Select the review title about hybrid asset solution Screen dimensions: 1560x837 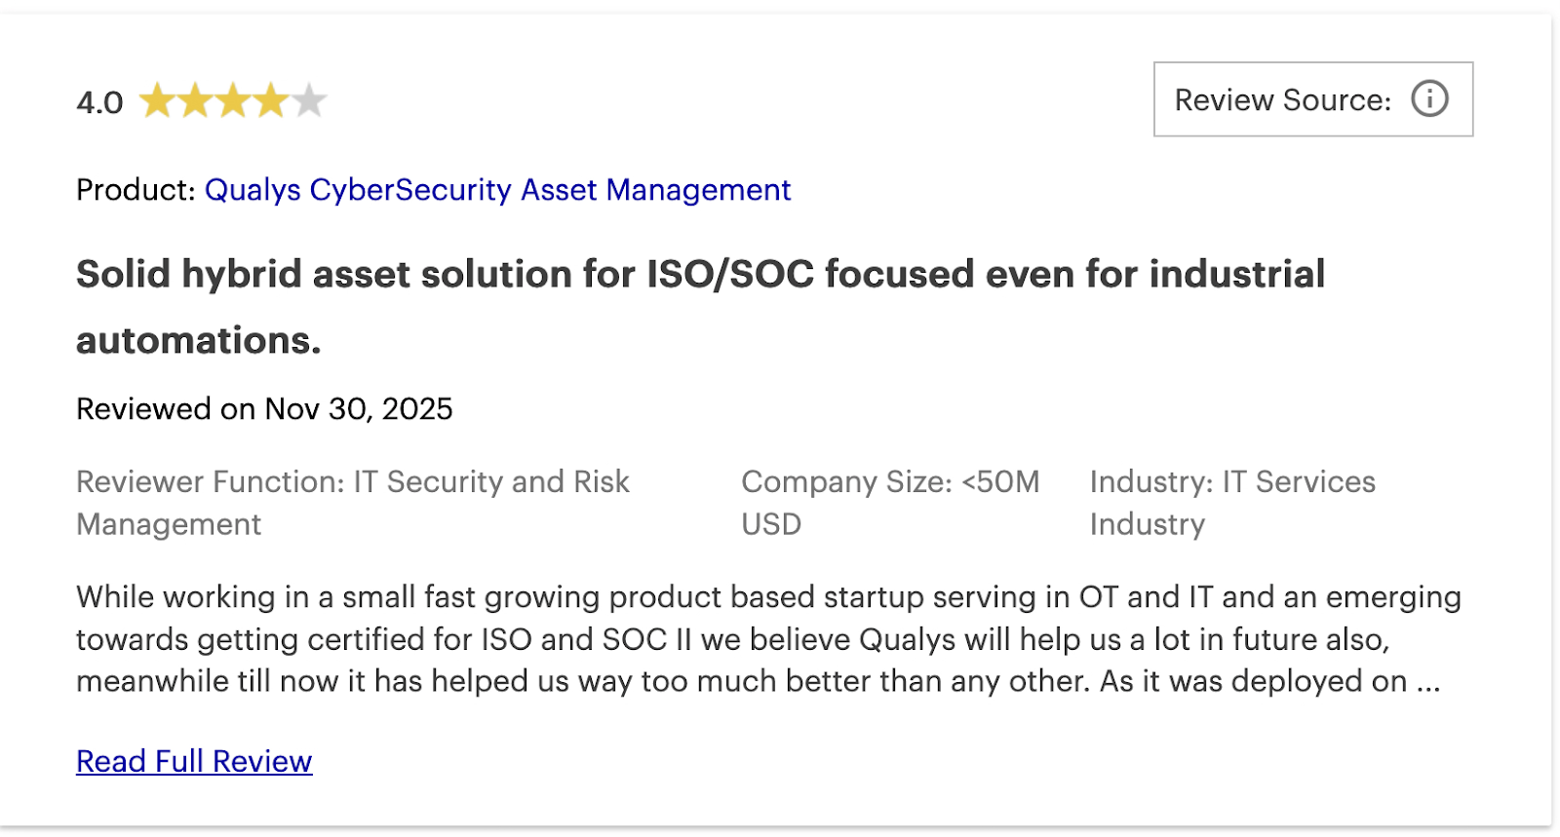coord(700,274)
